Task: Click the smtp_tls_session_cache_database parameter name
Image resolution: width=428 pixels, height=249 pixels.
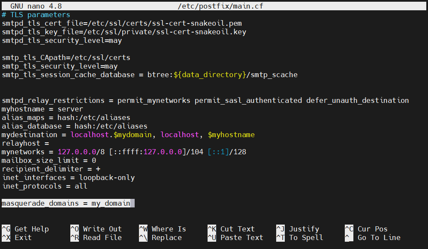Action: (68, 75)
